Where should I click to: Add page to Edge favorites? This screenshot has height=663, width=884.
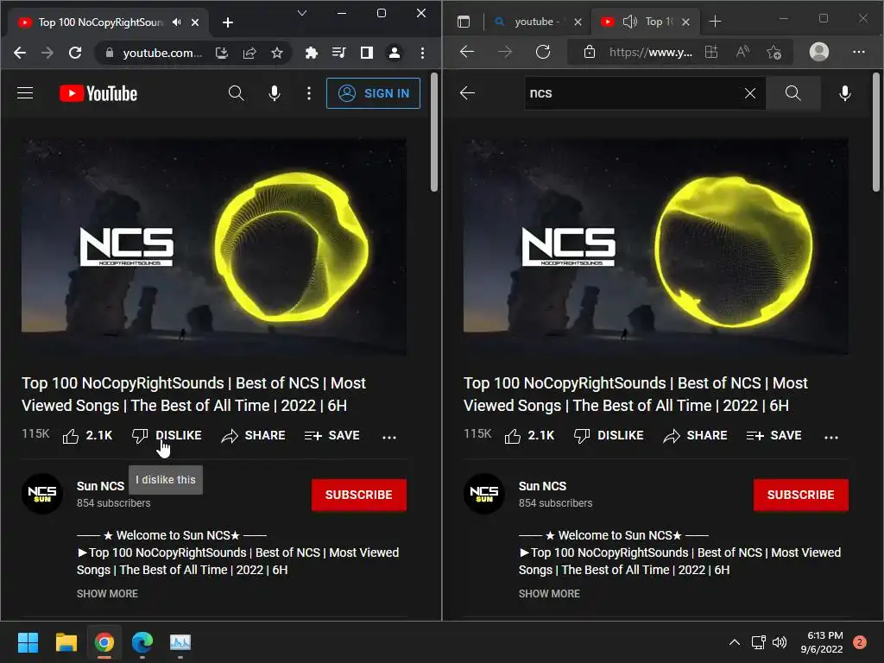pos(774,53)
